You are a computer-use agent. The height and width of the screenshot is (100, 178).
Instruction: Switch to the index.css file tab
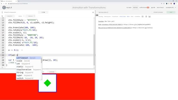point(30,16)
